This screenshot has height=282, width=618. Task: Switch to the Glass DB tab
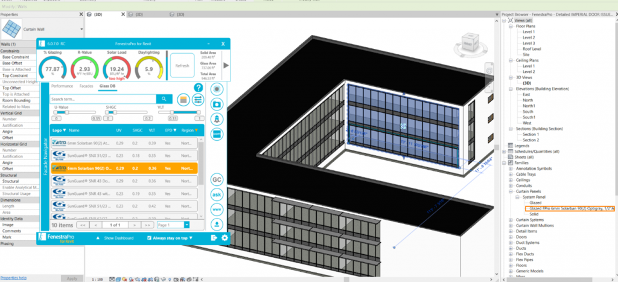click(107, 86)
